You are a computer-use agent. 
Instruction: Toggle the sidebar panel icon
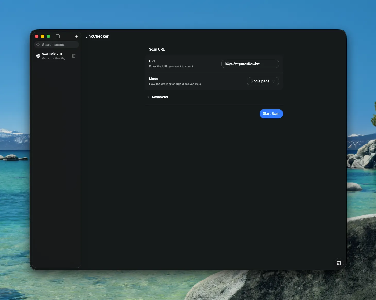point(58,36)
